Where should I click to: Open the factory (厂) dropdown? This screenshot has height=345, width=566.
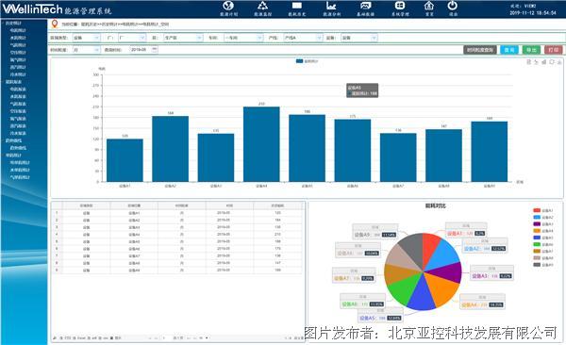click(x=132, y=38)
